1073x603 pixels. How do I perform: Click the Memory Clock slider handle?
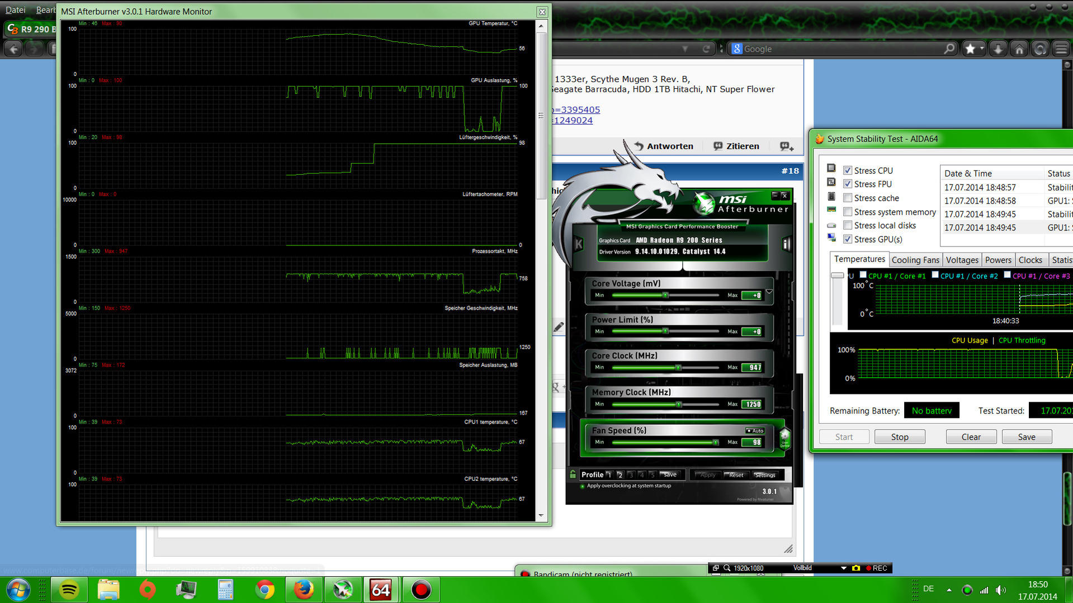tap(678, 404)
